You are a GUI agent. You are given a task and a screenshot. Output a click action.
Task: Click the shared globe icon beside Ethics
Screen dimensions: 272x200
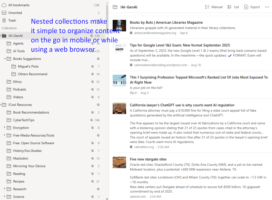(92, 82)
